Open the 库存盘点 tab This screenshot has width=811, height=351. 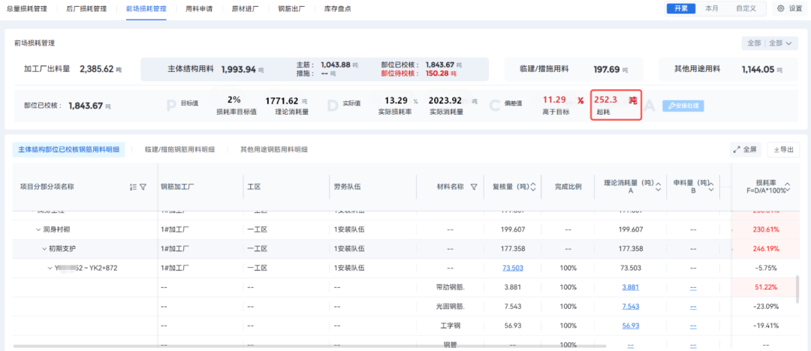pyautogui.click(x=337, y=9)
